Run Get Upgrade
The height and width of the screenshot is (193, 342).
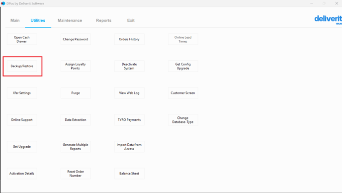point(22,147)
